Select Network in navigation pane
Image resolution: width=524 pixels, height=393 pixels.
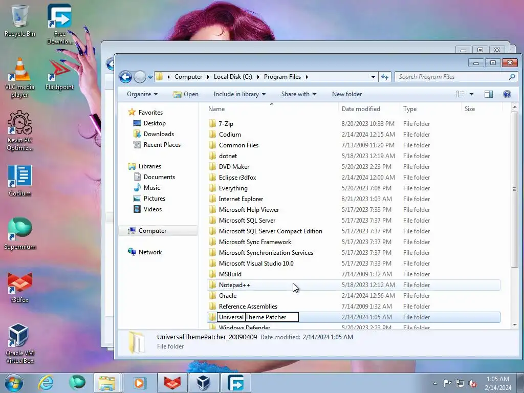tap(145, 252)
